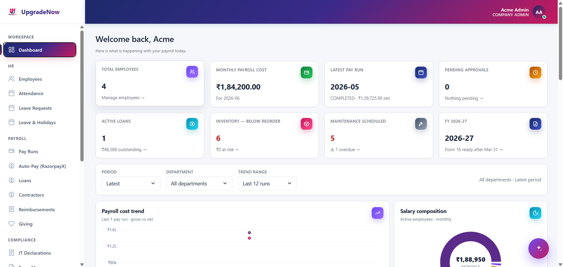563x267 pixels.
Task: Click the blue calendar icon on Latest Pay Run
Action: 421,72
